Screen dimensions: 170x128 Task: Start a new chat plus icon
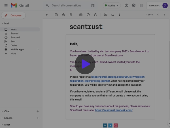pos(38,111)
